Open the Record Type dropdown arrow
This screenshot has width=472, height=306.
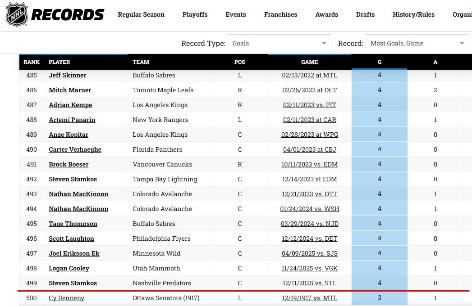point(324,43)
